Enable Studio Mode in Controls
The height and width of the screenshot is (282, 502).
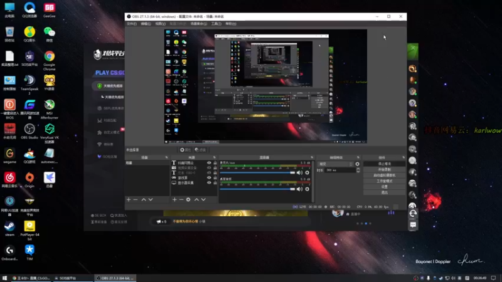[384, 181]
